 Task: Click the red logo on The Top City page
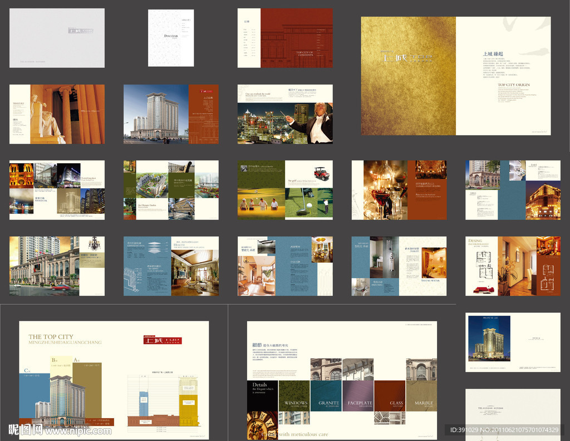(x=163, y=341)
